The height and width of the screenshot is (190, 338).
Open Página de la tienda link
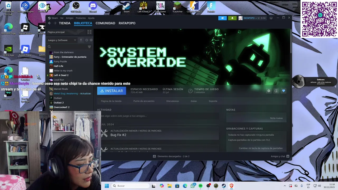point(111,101)
